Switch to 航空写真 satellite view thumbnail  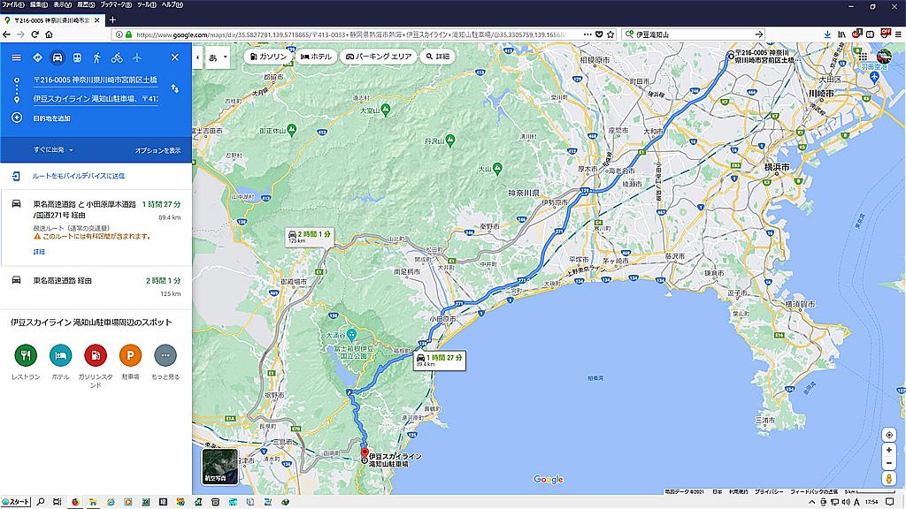point(220,467)
